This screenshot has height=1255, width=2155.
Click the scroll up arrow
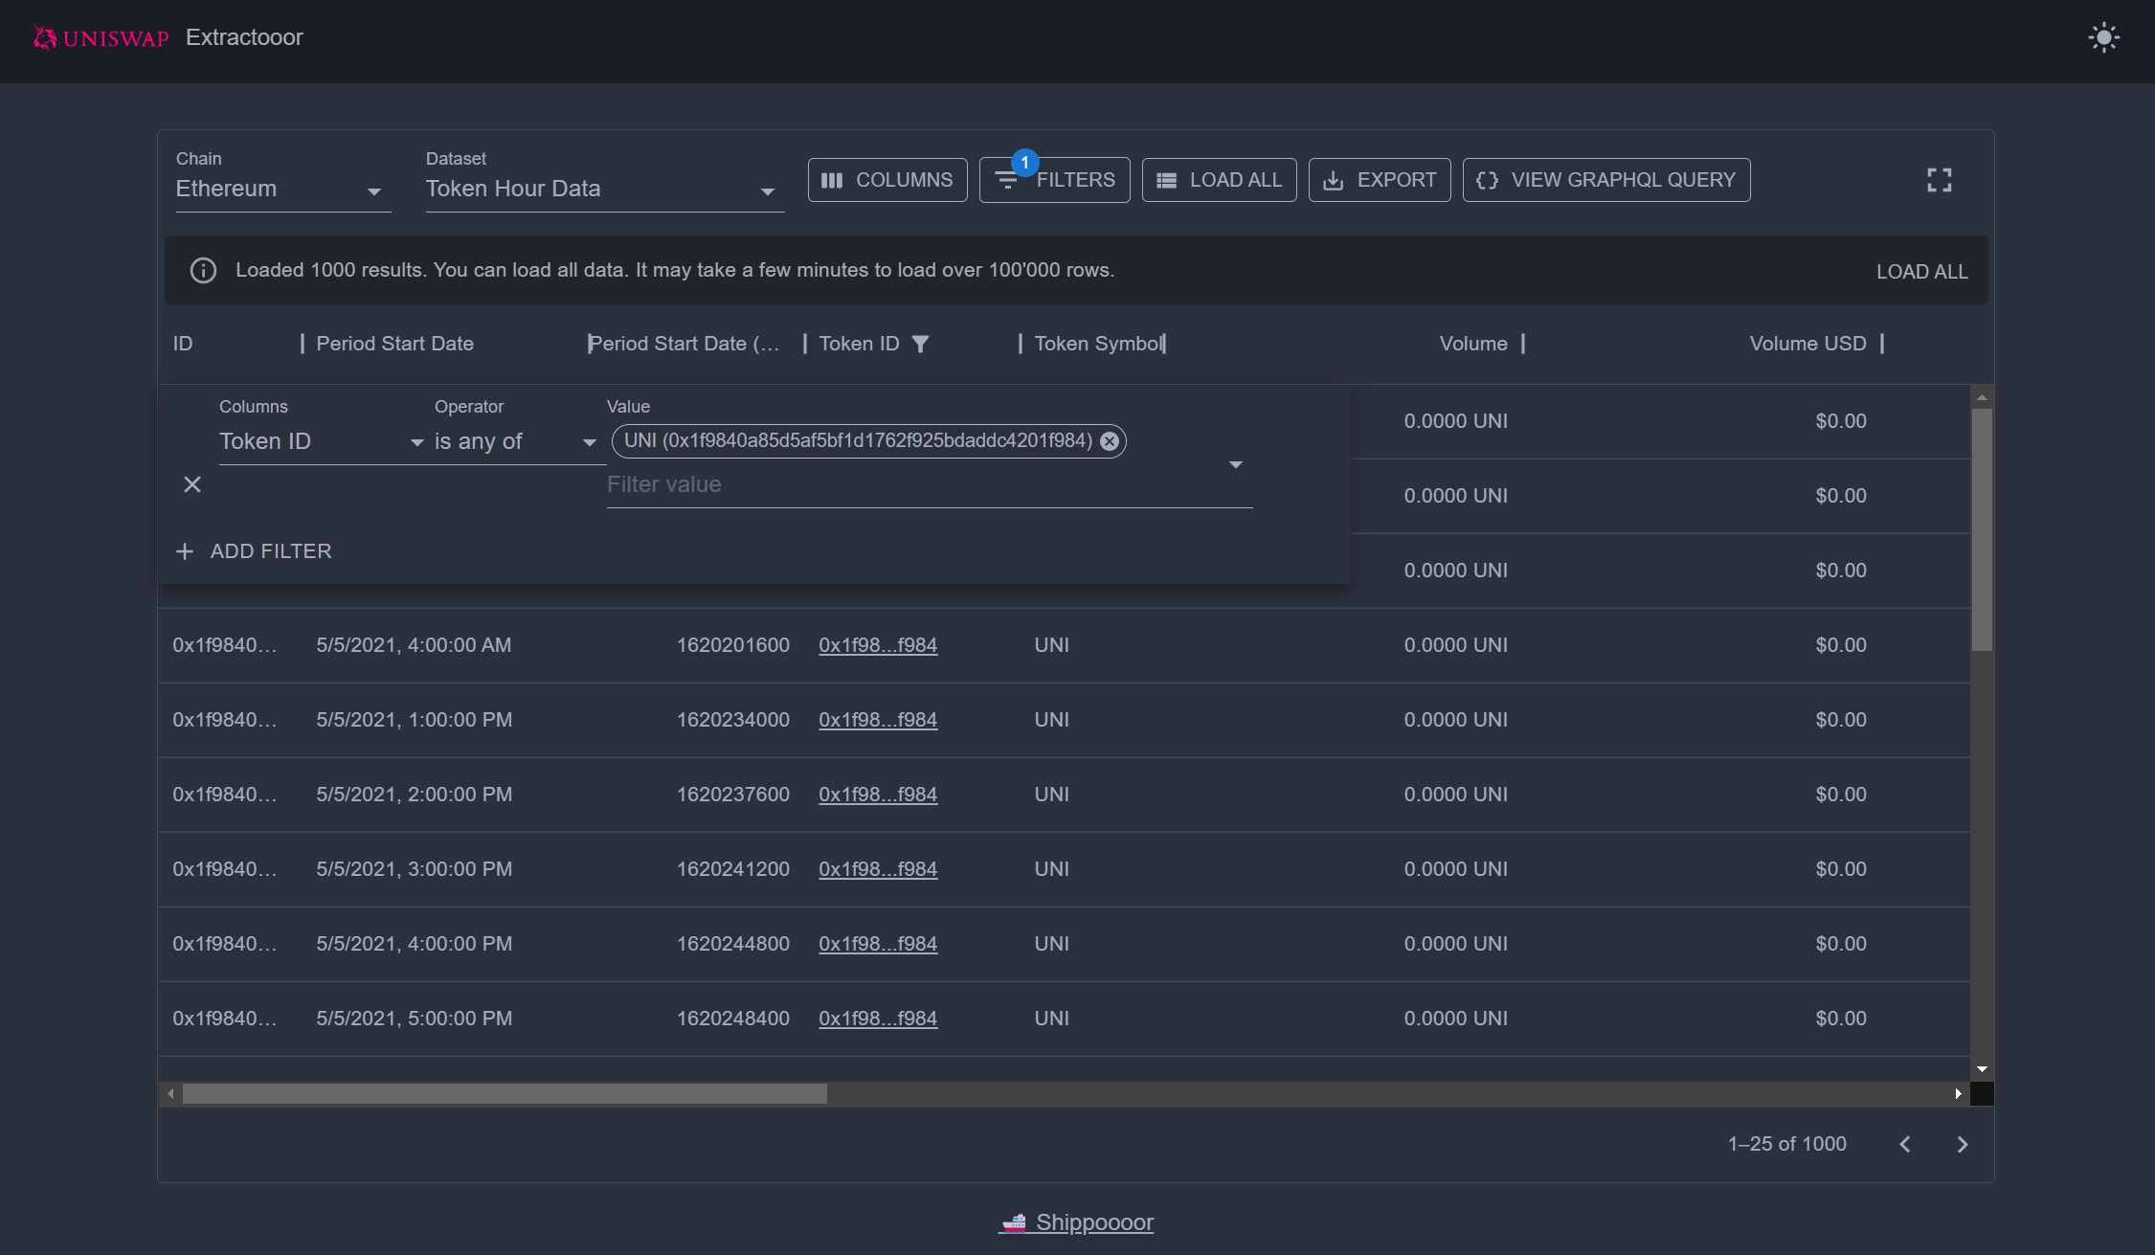coord(1982,397)
